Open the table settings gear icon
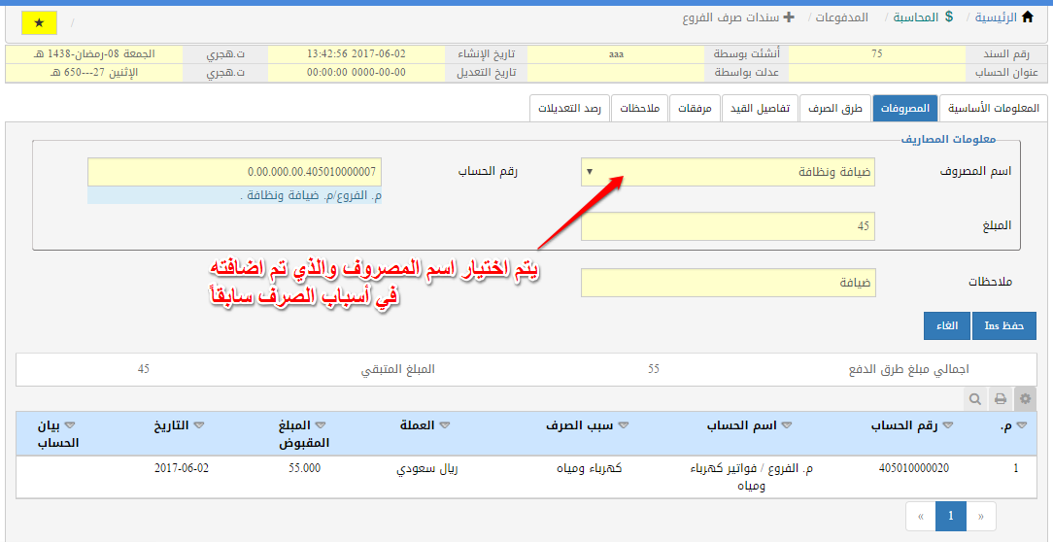 (1024, 398)
